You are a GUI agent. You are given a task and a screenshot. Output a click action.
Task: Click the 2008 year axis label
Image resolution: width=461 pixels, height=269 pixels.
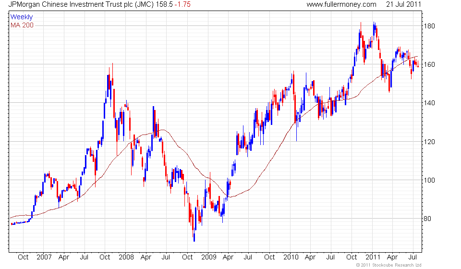[126, 257]
